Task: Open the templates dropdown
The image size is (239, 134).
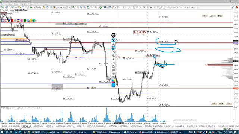Action: click(x=110, y=7)
